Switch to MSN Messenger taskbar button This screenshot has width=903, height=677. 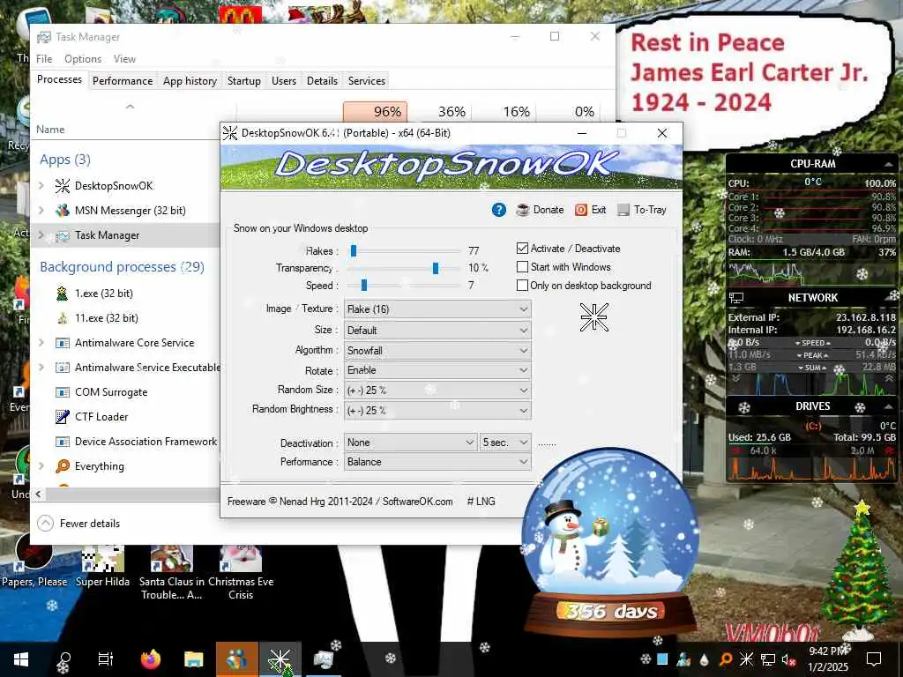coord(236,659)
